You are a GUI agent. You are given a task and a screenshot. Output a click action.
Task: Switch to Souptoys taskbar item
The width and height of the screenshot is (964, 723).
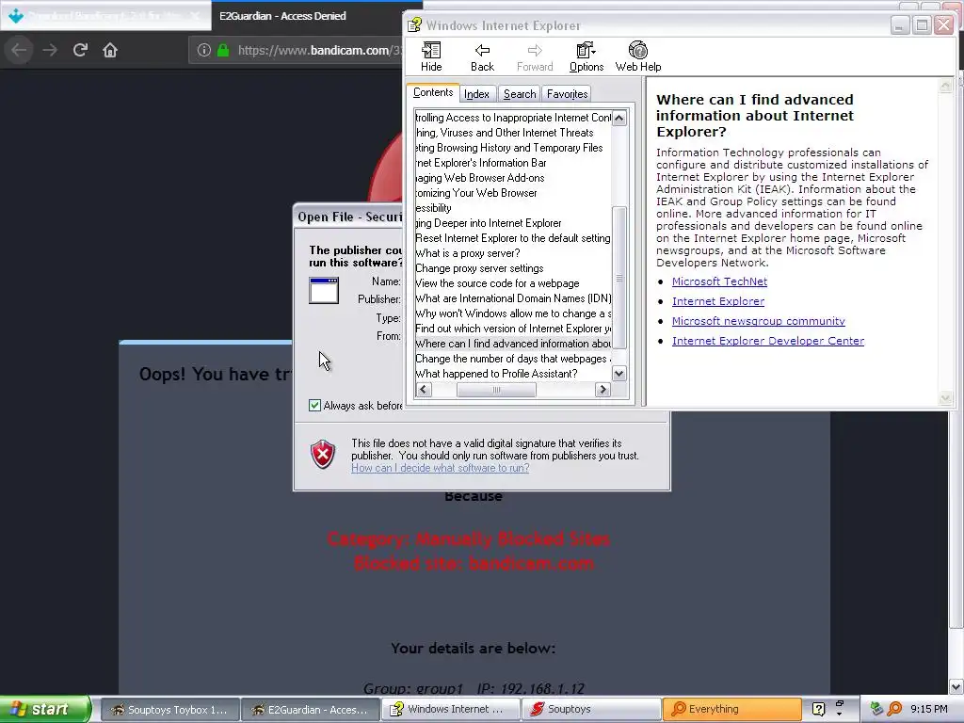(x=590, y=710)
